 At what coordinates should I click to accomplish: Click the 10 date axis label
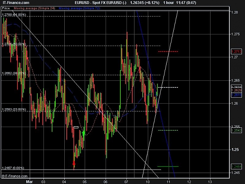tap(147, 182)
